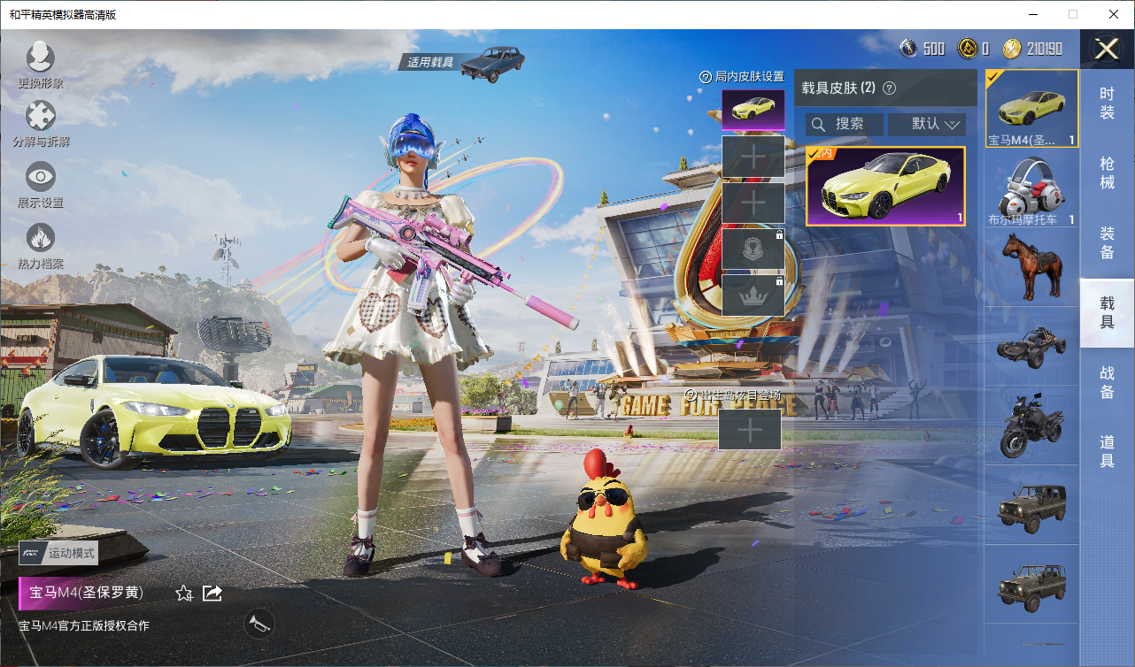Add skin in empty slot directly under BMW slot

coord(753,157)
